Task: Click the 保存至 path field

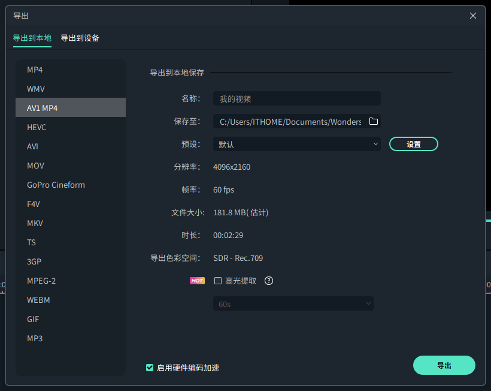Action: pyautogui.click(x=290, y=122)
